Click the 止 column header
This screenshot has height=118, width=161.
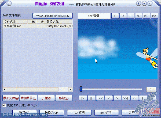point(41,22)
